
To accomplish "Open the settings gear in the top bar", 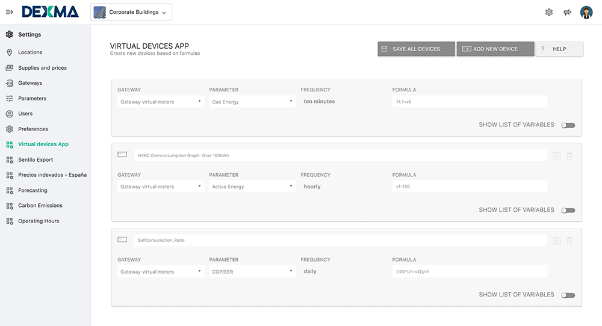I will [x=549, y=12].
